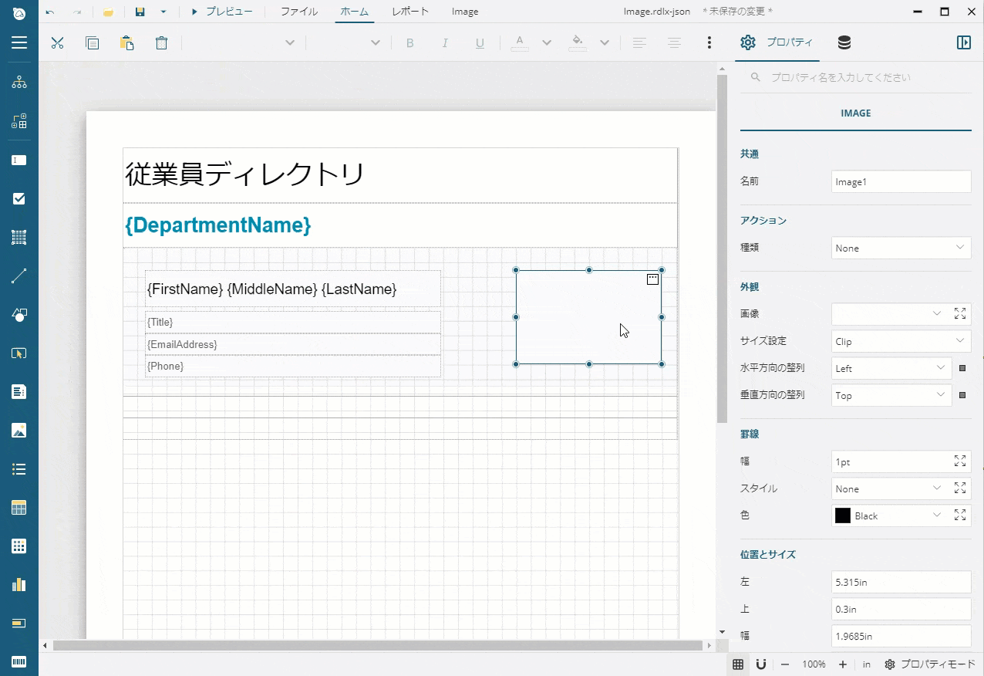Click the delete trash can icon
Image resolution: width=984 pixels, height=676 pixels.
point(161,43)
